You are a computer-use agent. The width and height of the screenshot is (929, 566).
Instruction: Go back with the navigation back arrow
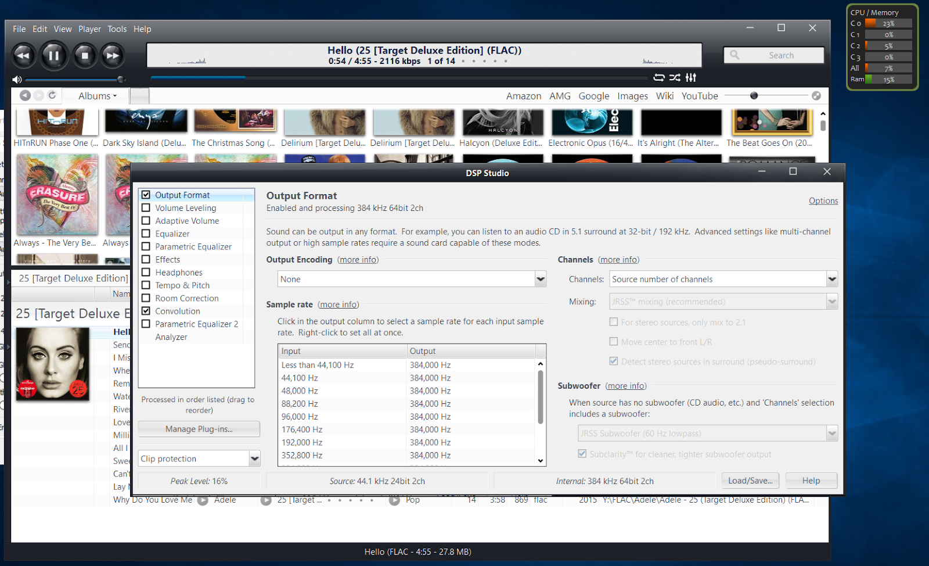(25, 95)
